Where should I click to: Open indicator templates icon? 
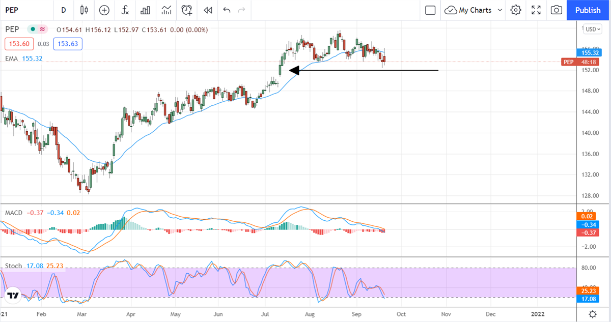point(166,10)
